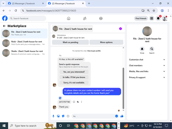
Task: Open the chat header Fils 2bed title
Action: pyautogui.click(x=72, y=29)
